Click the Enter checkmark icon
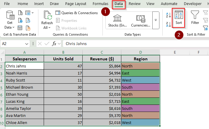The height and width of the screenshot is (129, 209). (x=47, y=44)
